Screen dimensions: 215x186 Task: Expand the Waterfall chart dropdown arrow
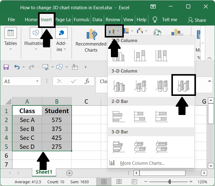146,31
